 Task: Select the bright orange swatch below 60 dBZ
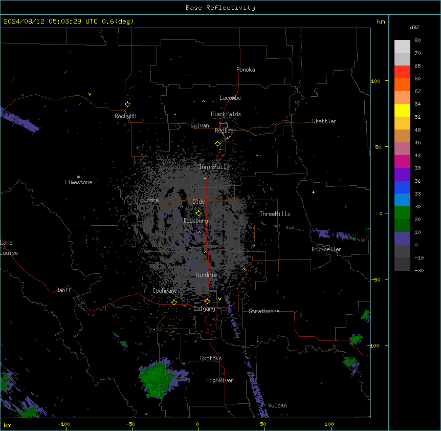[x=402, y=84]
